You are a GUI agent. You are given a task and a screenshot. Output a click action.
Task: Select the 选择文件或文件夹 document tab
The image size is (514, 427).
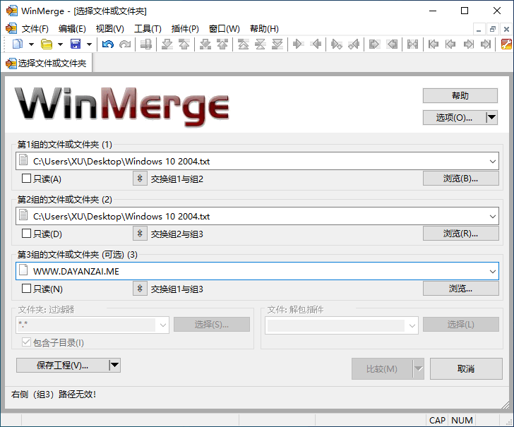pos(47,63)
